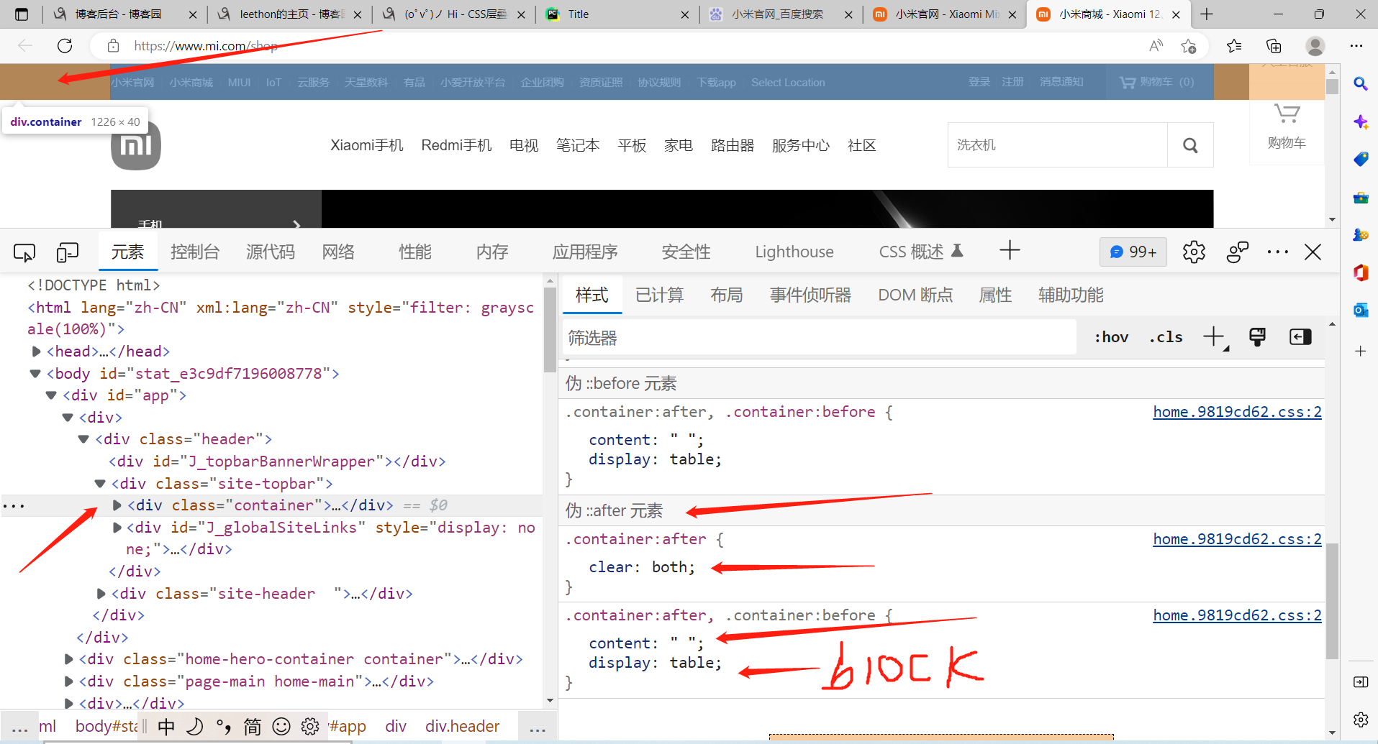This screenshot has width=1378, height=744.
Task: Collapse the div id app node
Action: pyautogui.click(x=51, y=395)
